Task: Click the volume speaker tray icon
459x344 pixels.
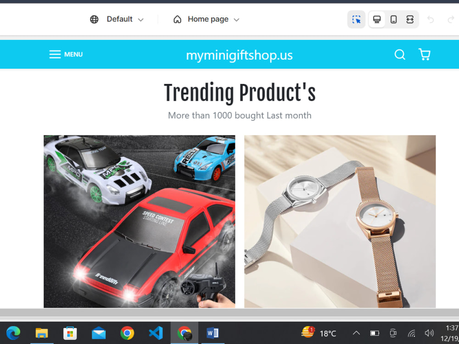Action: (x=429, y=333)
